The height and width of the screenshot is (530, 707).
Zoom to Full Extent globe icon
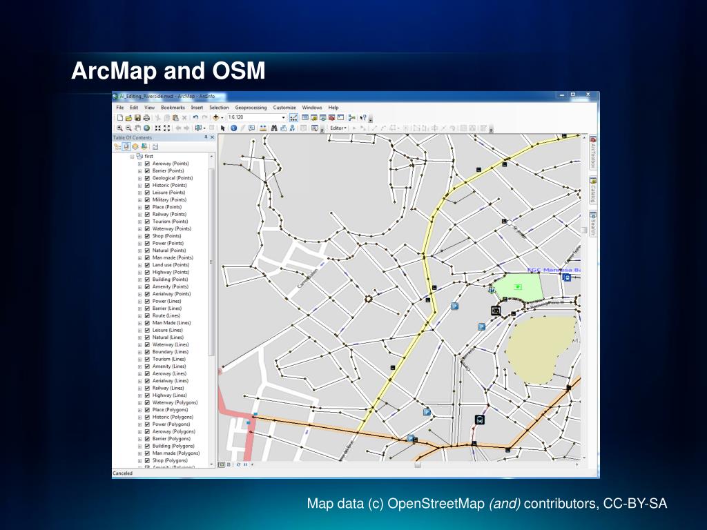coord(146,128)
